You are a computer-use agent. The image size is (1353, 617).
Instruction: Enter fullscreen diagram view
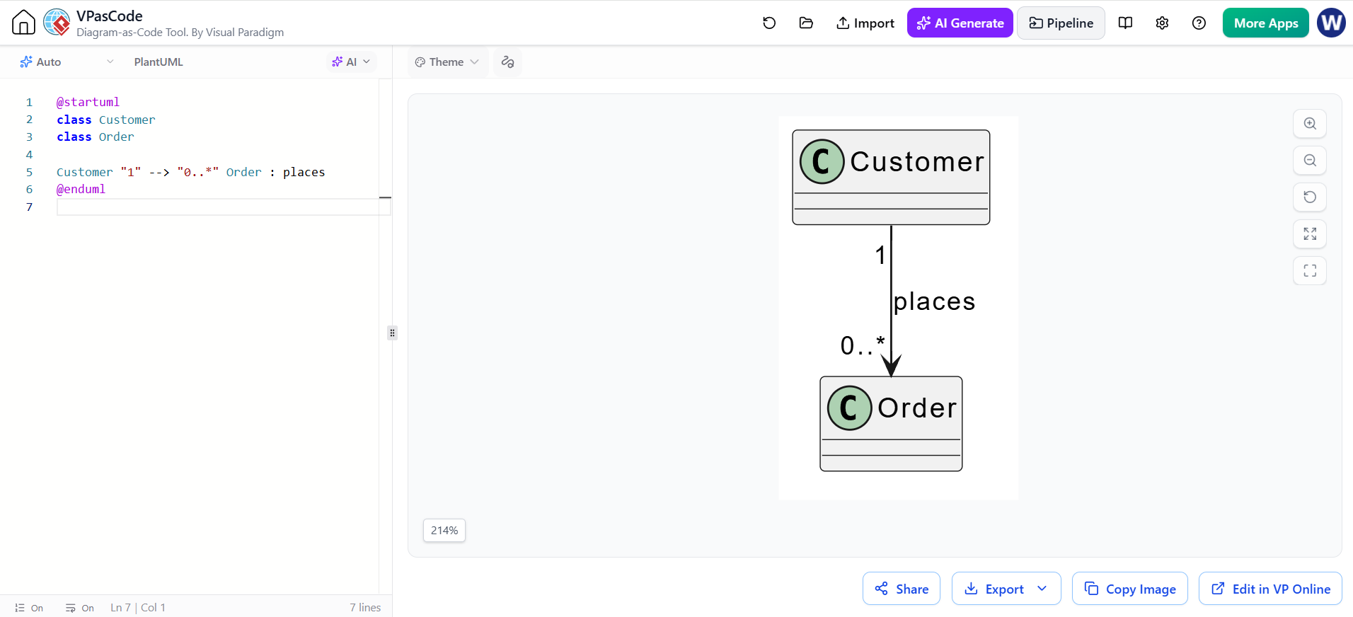[x=1310, y=270]
